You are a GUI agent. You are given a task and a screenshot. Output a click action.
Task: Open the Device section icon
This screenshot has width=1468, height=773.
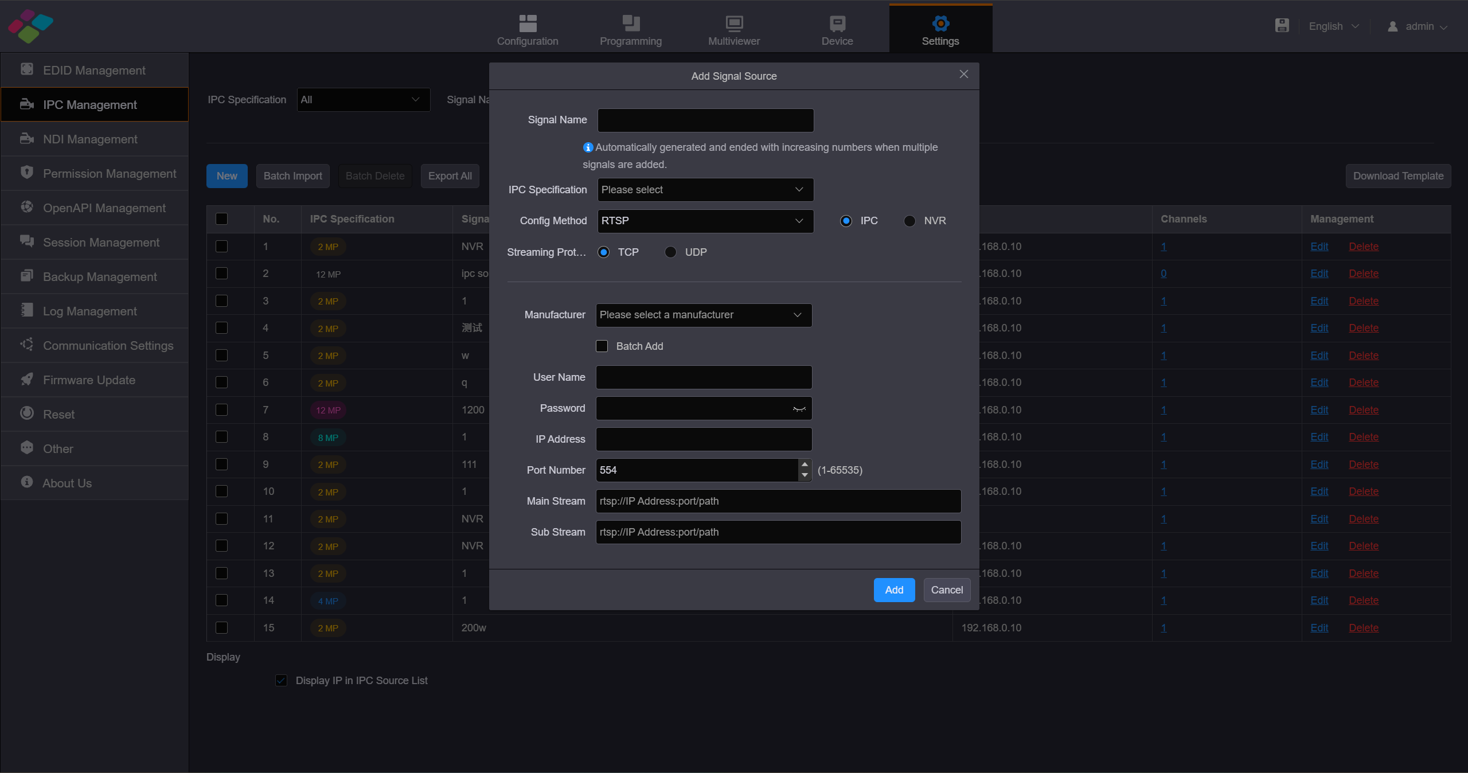coord(837,24)
